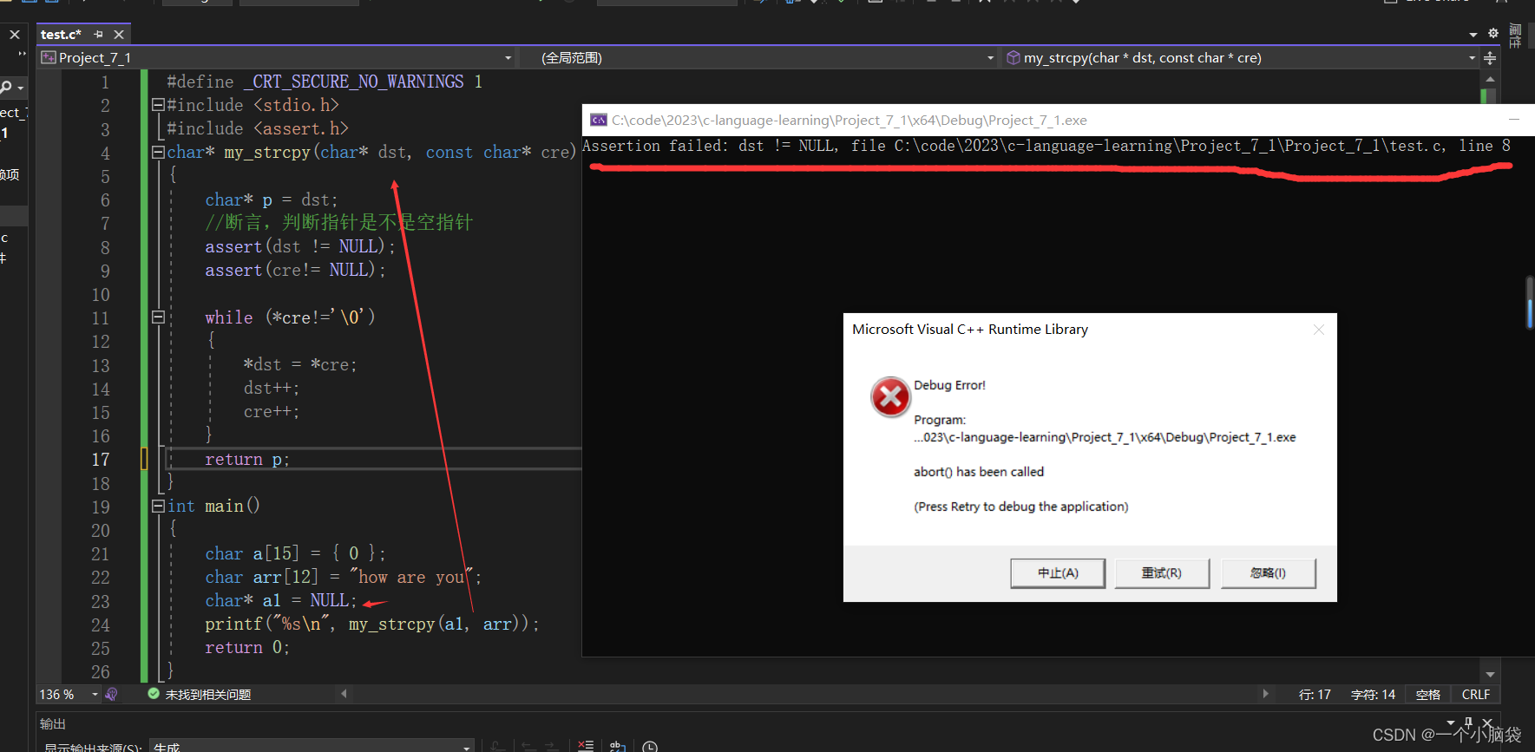
Task: Click the search magnifier in the left panel
Action: point(6,87)
